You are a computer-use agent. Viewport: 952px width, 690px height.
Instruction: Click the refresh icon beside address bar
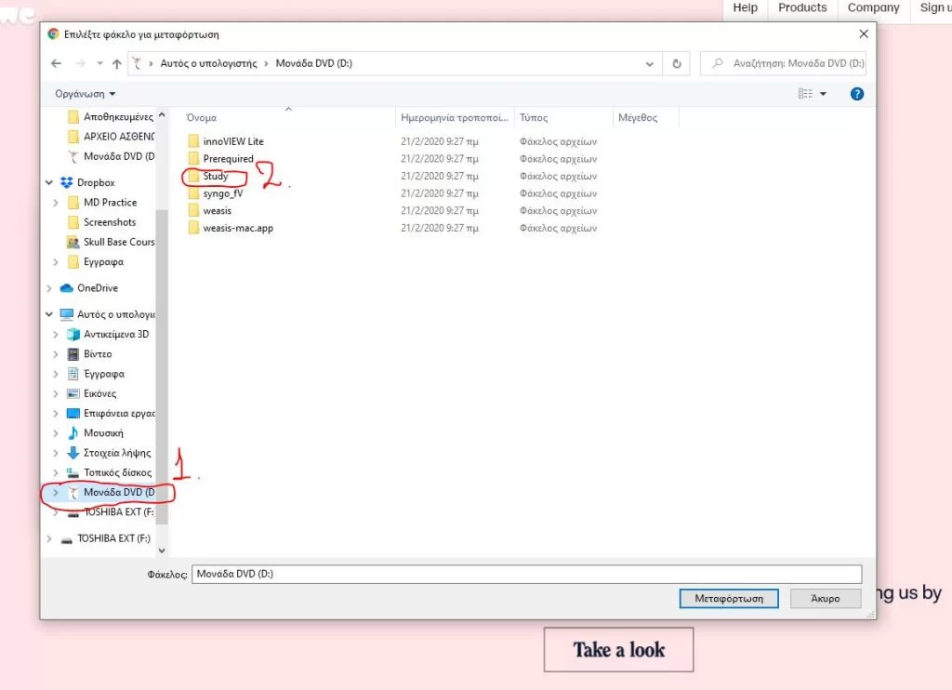677,64
